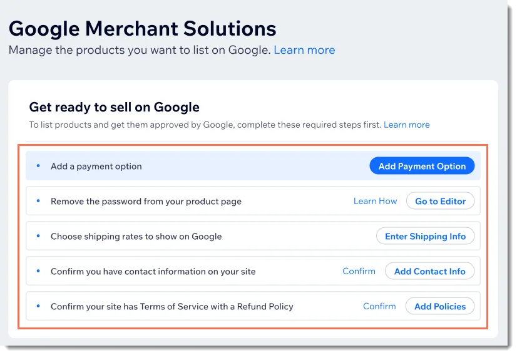Open the Learn How link
Image resolution: width=517 pixels, height=355 pixels.
tap(375, 201)
